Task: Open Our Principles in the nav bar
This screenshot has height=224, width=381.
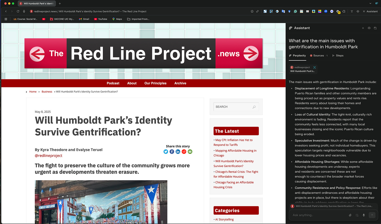Action: pos(155,83)
